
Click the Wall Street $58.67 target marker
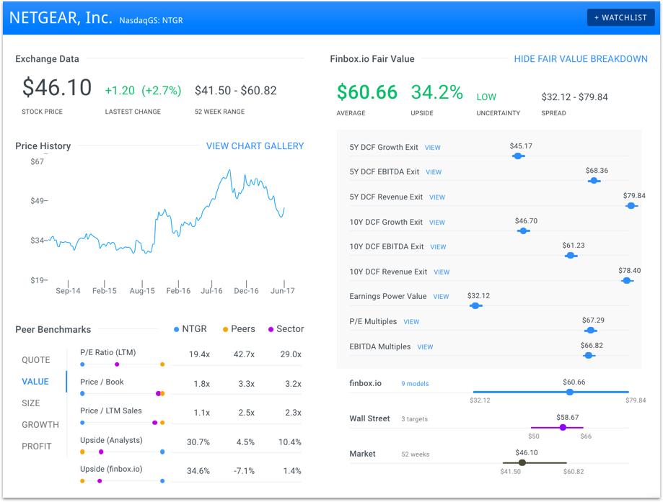point(563,428)
